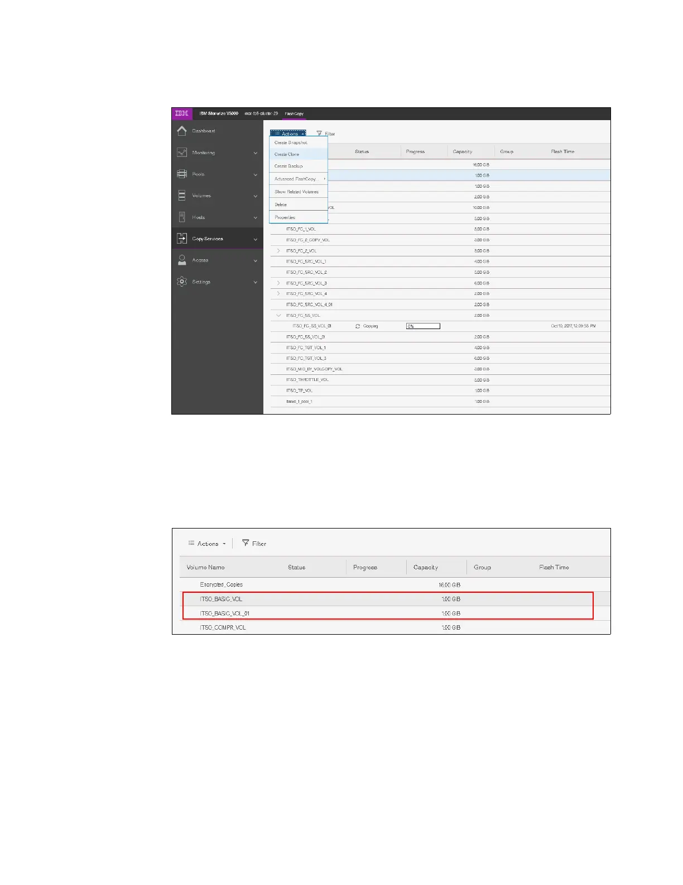Expand the ITSO_FC_SRC_VOL_3 row

(x=278, y=283)
